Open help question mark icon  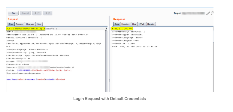212,13
